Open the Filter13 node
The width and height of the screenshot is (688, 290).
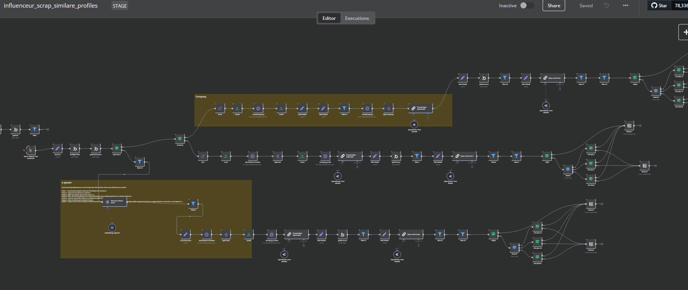140,162
